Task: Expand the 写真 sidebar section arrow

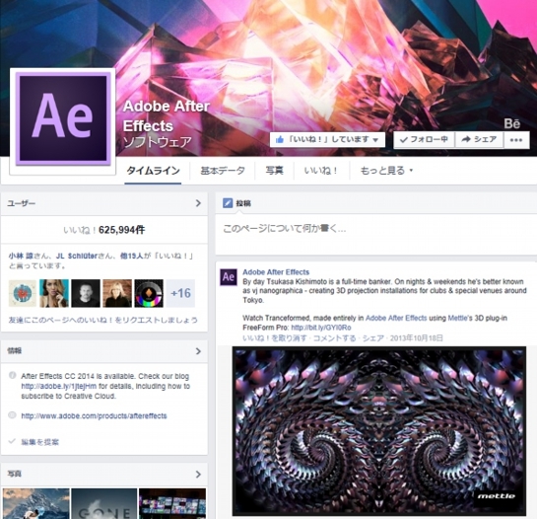Action: click(x=198, y=475)
